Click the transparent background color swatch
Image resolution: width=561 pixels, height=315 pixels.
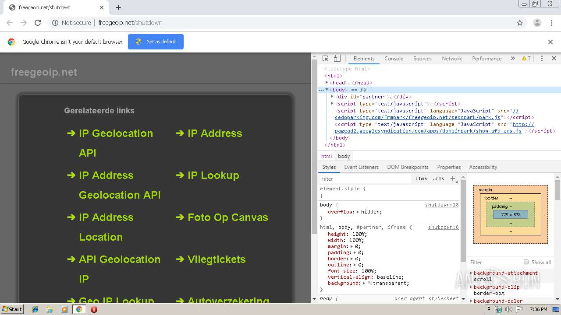tap(370, 283)
